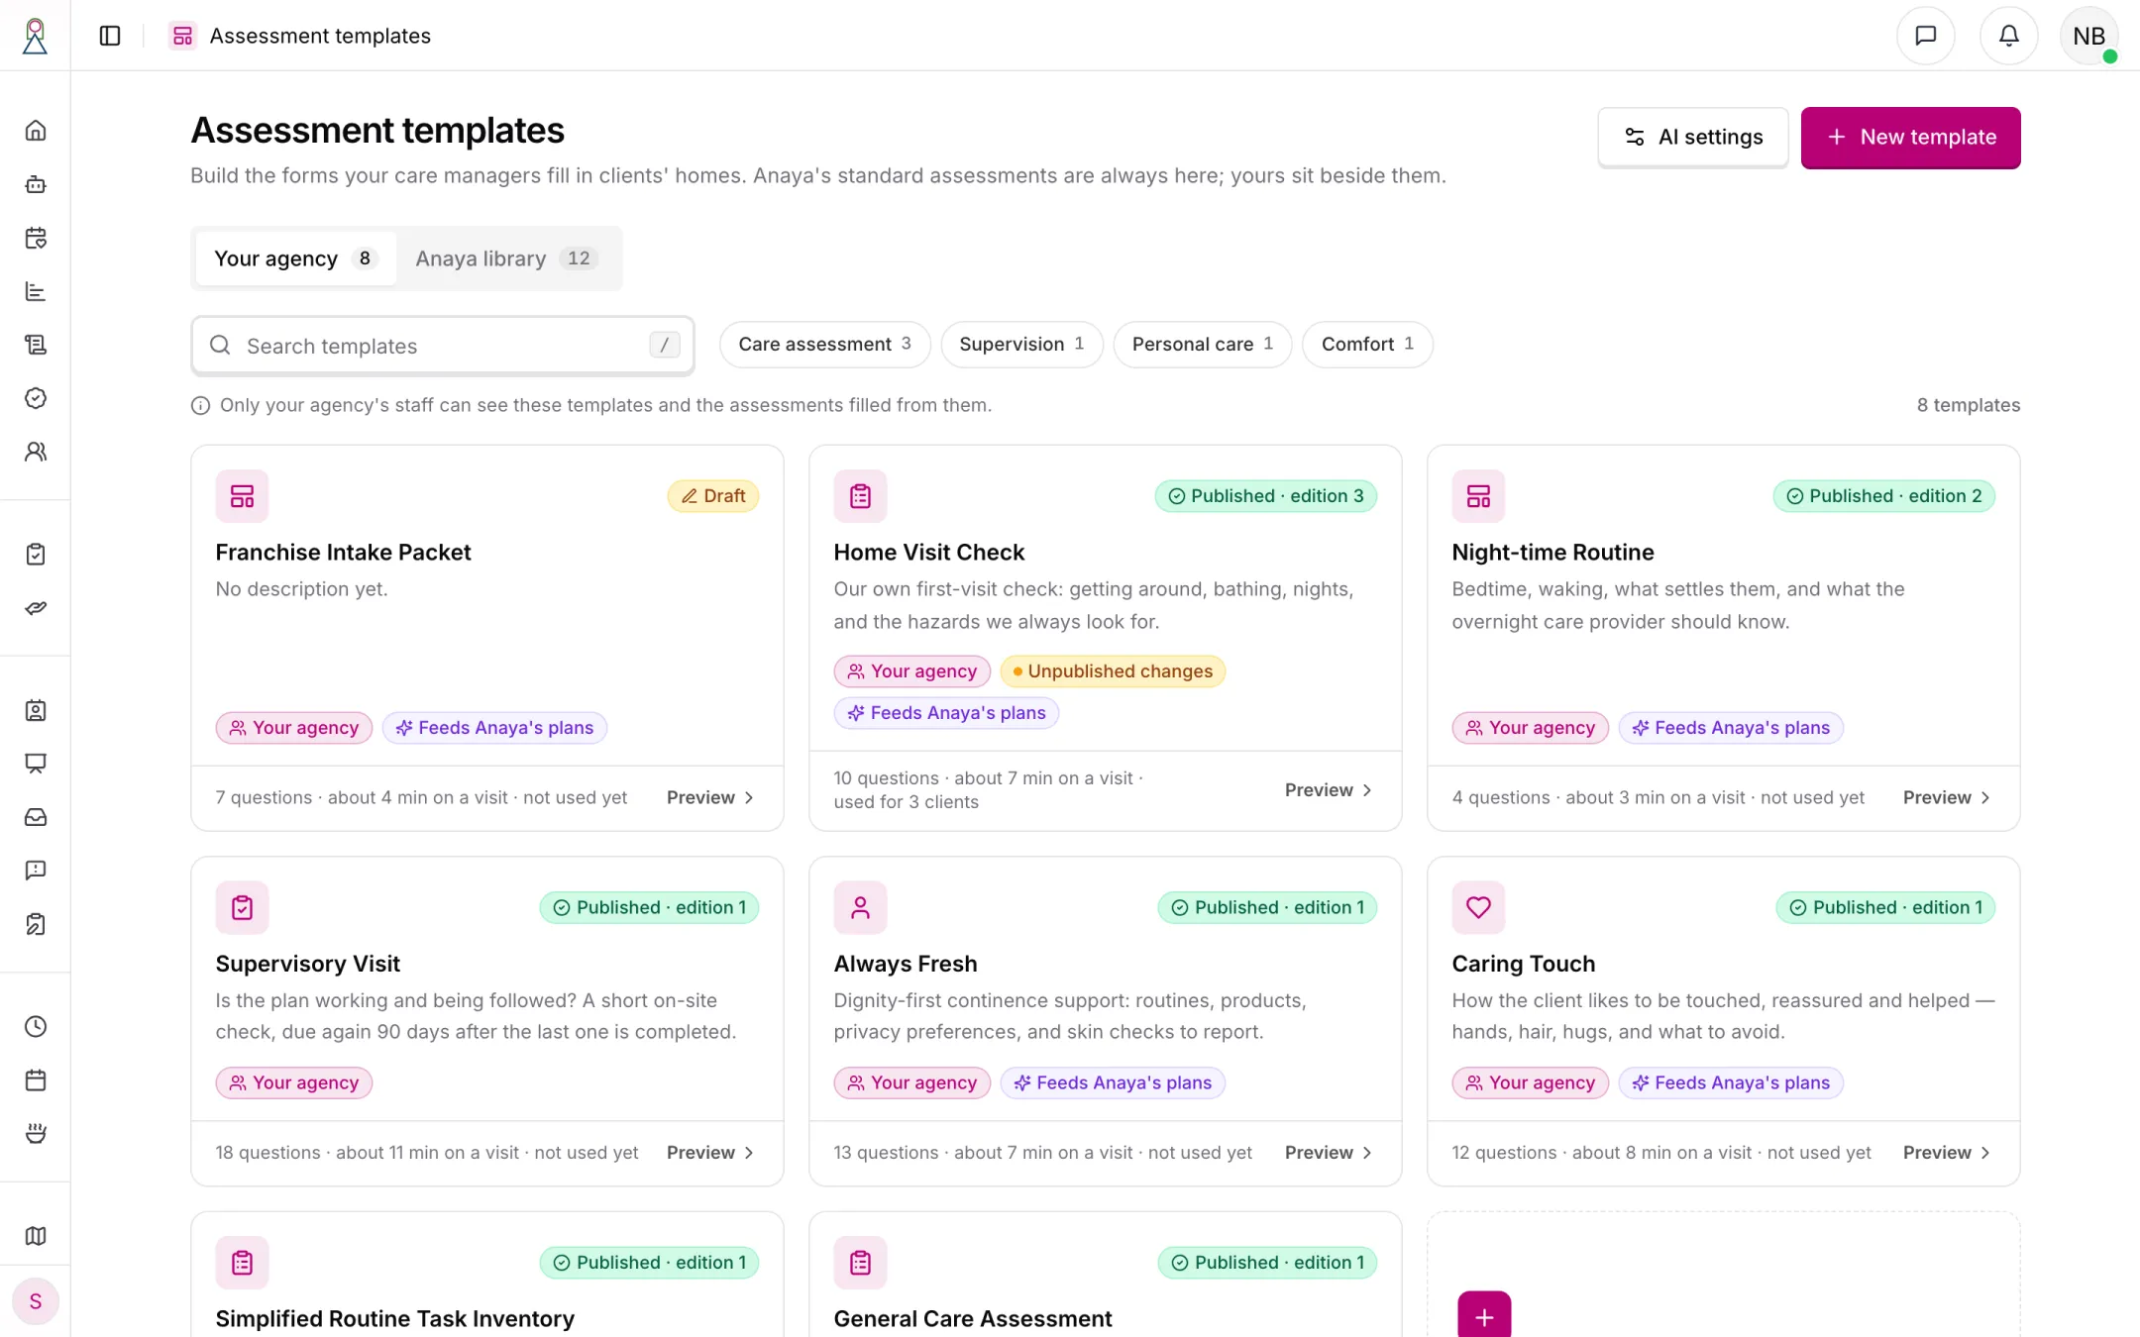Open AI settings
This screenshot has width=2140, height=1337.
coord(1692,137)
